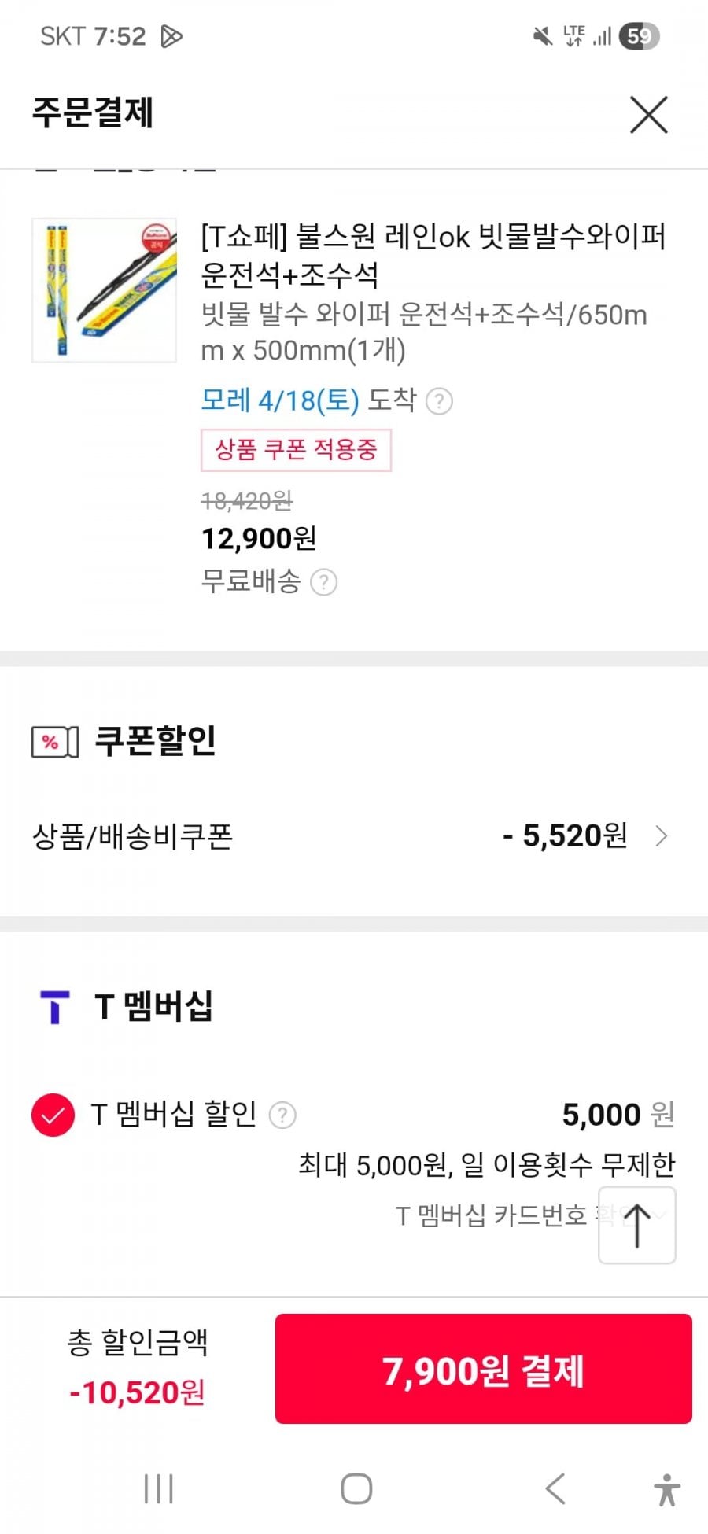Open T 멤버십 할인 help icon
708x1534 pixels.
[x=282, y=1115]
